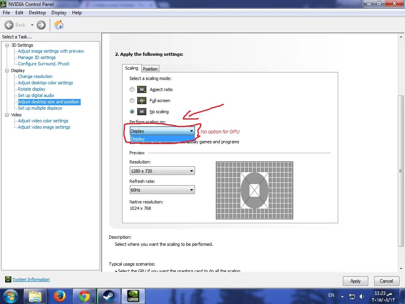Show hidden tray icons arrow
Viewport: 405px width, 304px height.
[342, 296]
